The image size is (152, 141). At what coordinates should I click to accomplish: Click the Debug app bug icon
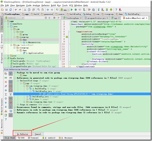point(76,10)
